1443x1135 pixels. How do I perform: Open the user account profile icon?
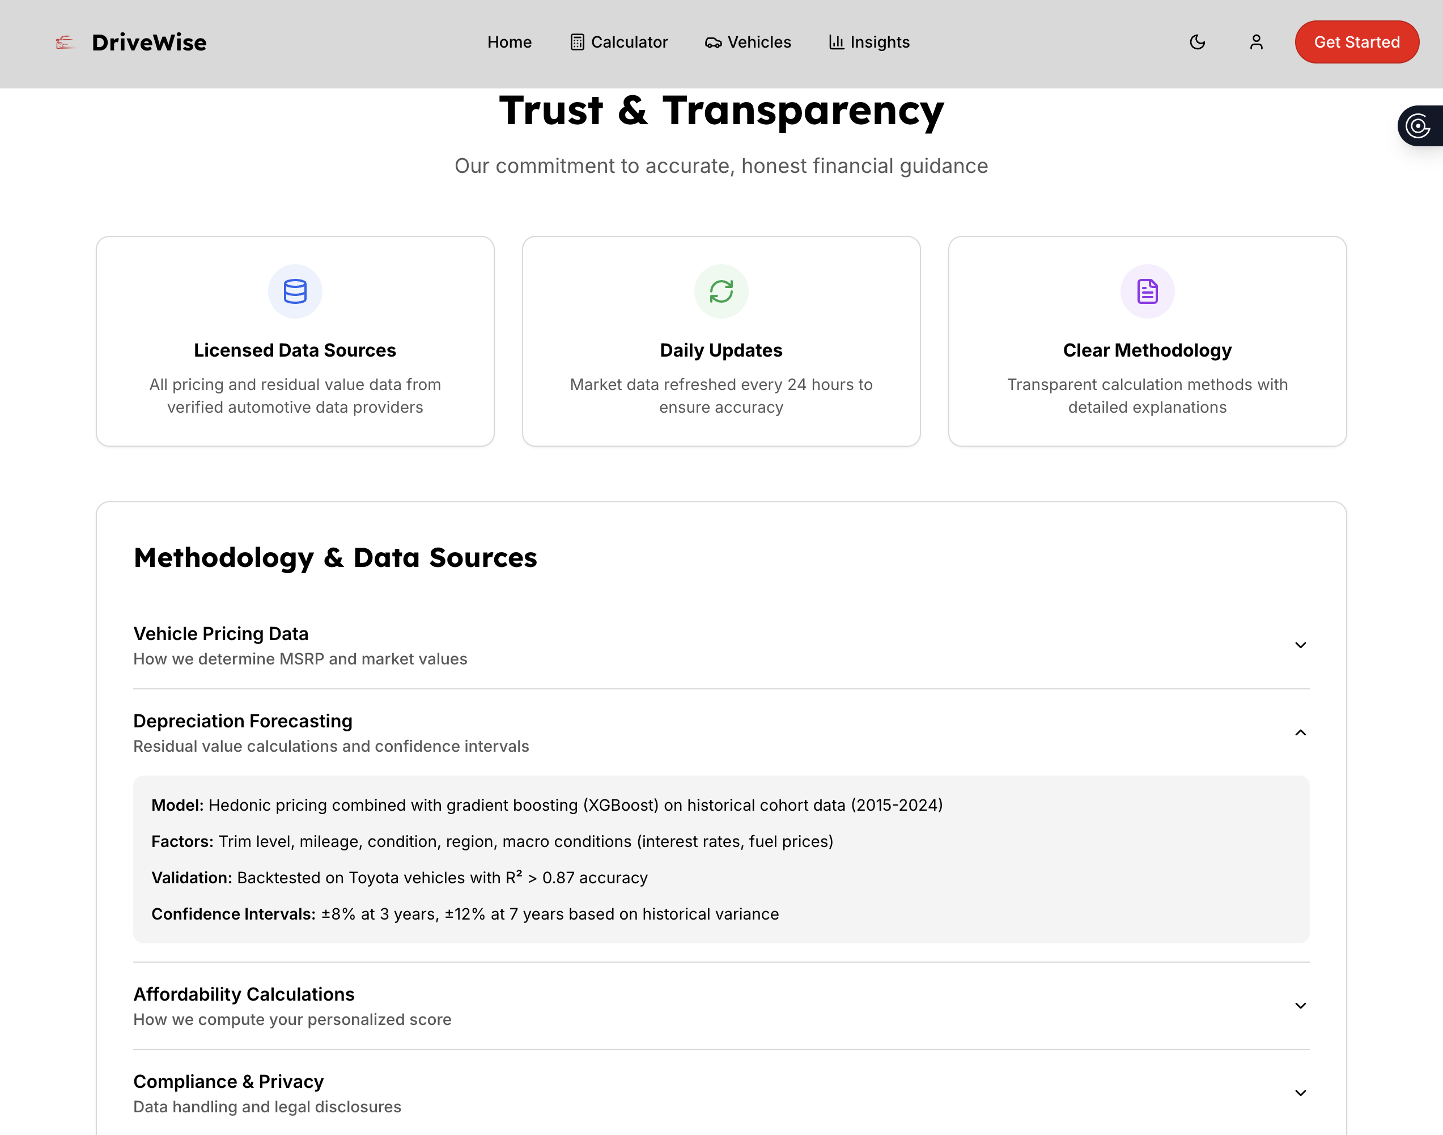(1255, 43)
